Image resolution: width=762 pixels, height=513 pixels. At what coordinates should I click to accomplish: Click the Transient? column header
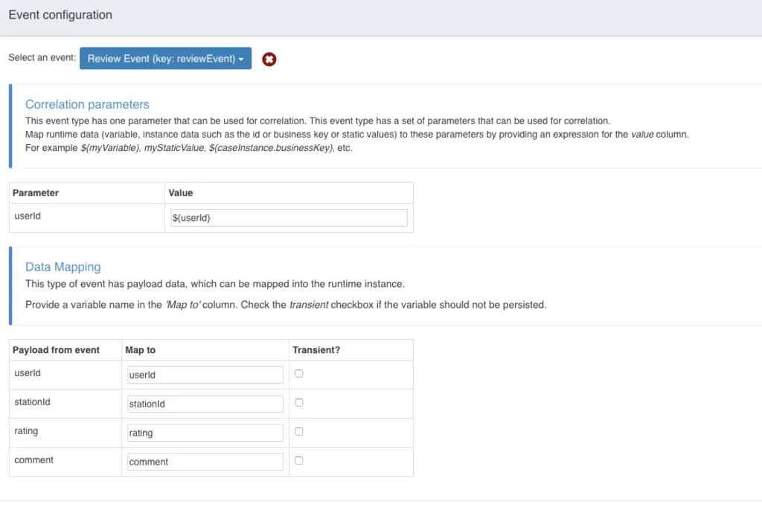tap(316, 350)
